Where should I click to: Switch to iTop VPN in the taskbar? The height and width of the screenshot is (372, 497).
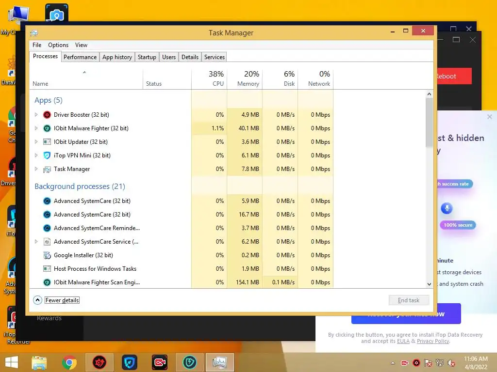click(130, 362)
